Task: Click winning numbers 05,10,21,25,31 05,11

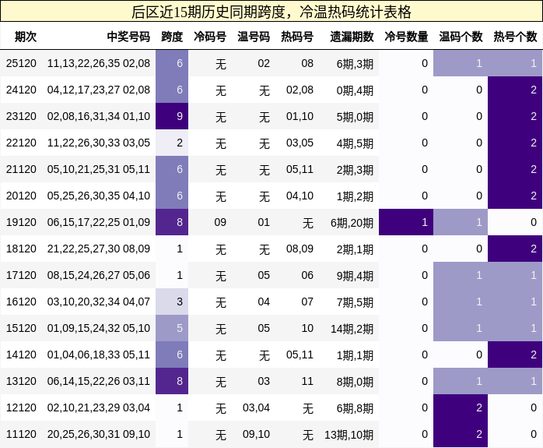Action: (x=99, y=169)
